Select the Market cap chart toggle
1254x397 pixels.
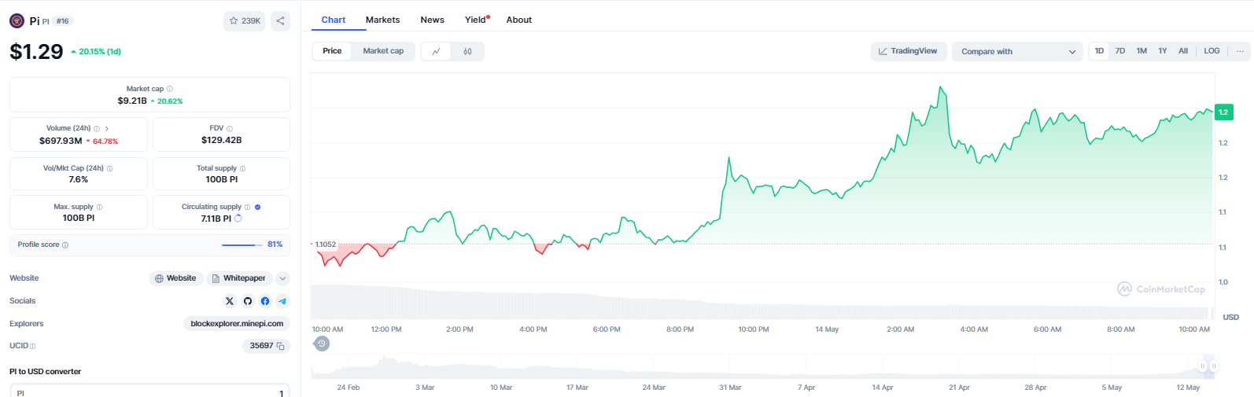point(383,51)
